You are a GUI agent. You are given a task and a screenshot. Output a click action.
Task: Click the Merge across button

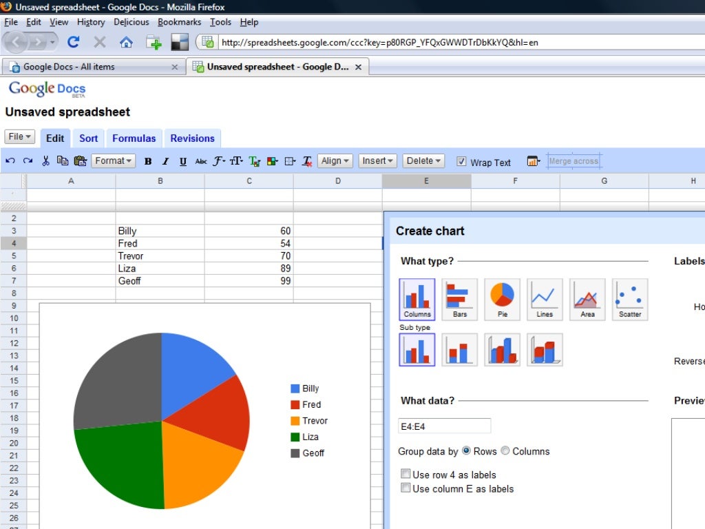pyautogui.click(x=574, y=160)
